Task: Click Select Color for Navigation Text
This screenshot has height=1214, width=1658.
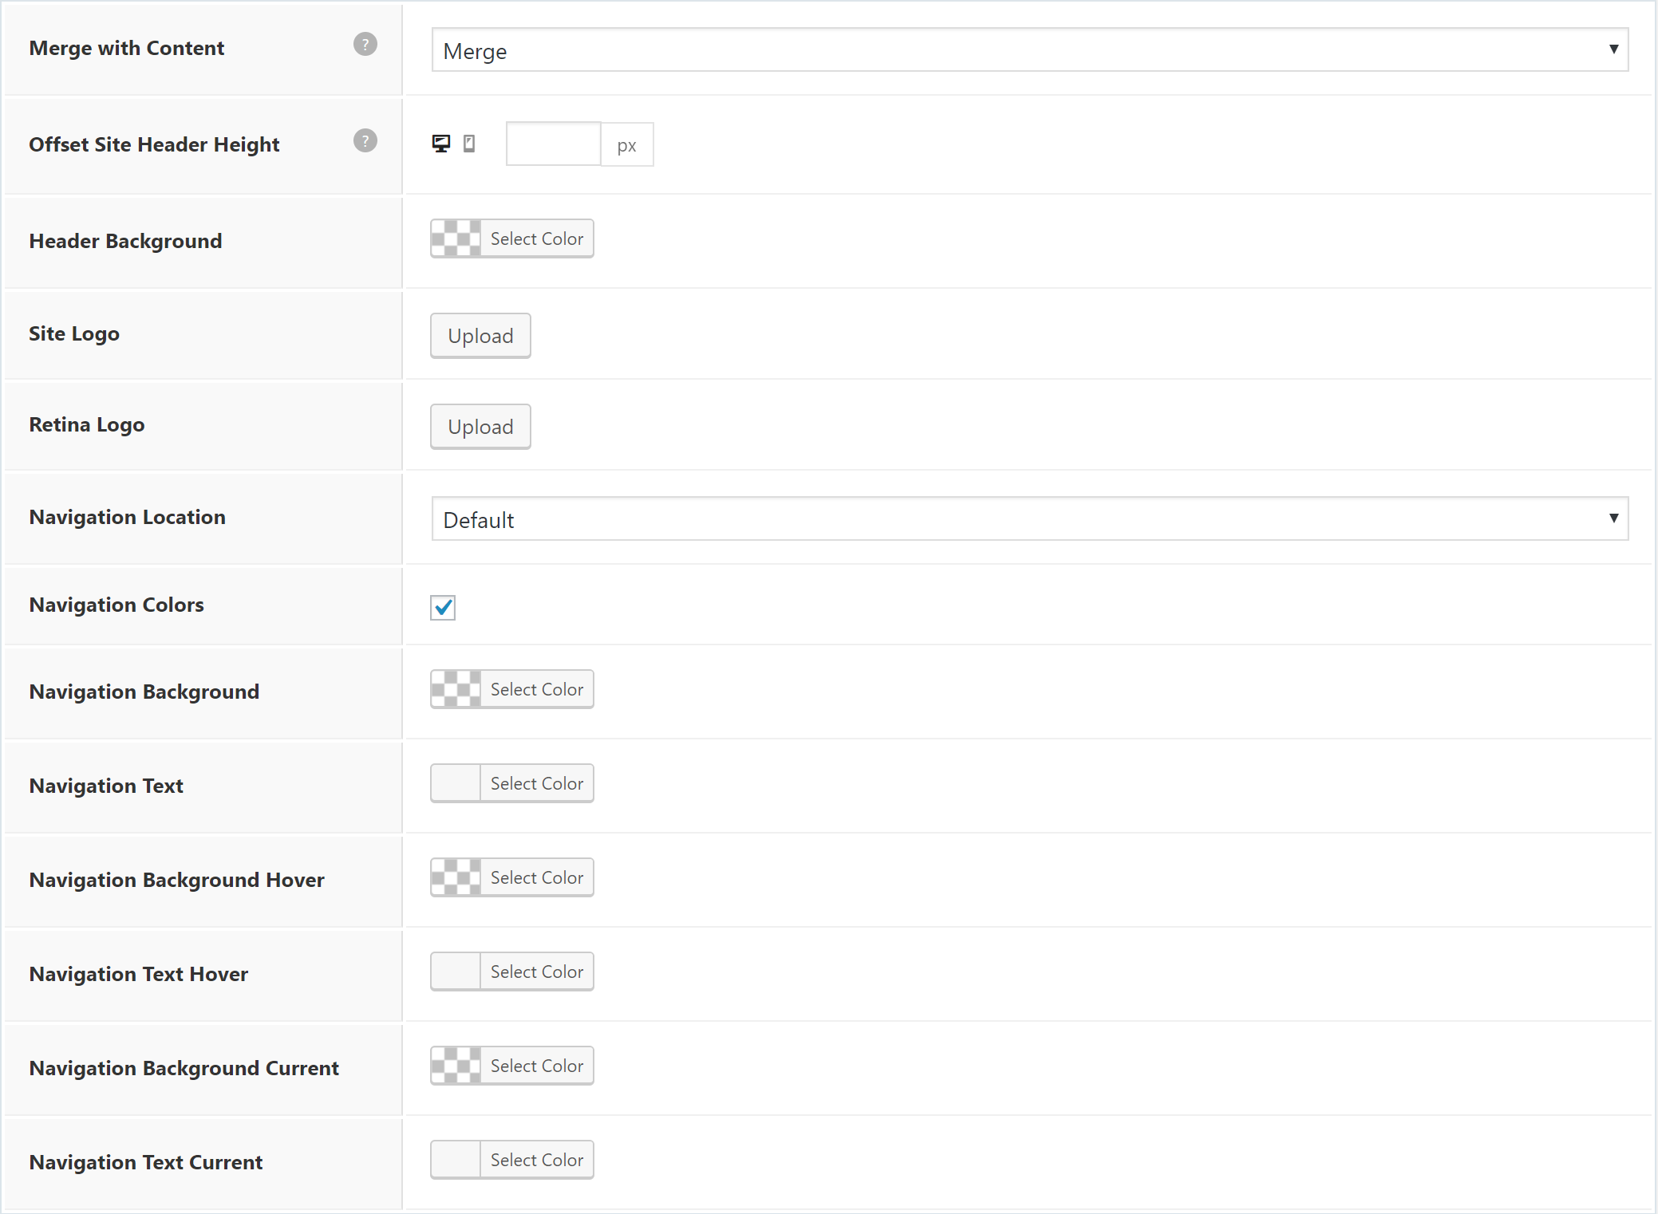Action: [x=537, y=783]
